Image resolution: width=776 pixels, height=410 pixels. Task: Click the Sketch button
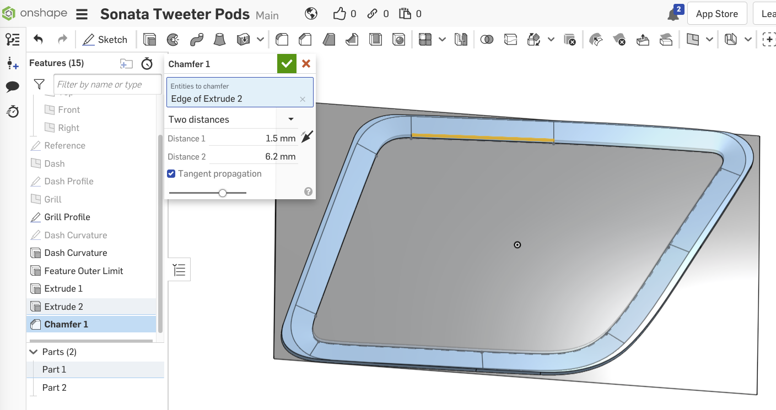pos(105,40)
